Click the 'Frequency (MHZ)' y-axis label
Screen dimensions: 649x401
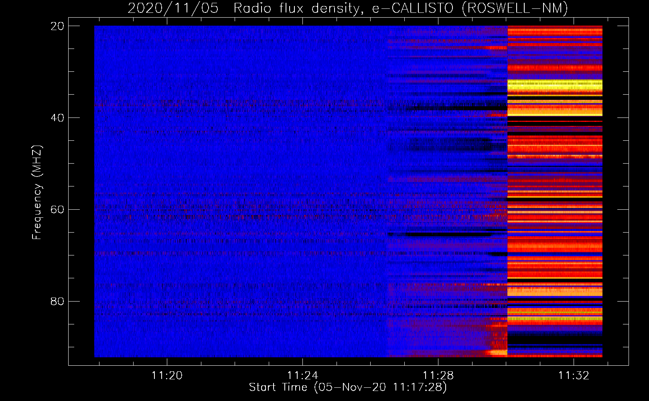pyautogui.click(x=37, y=192)
